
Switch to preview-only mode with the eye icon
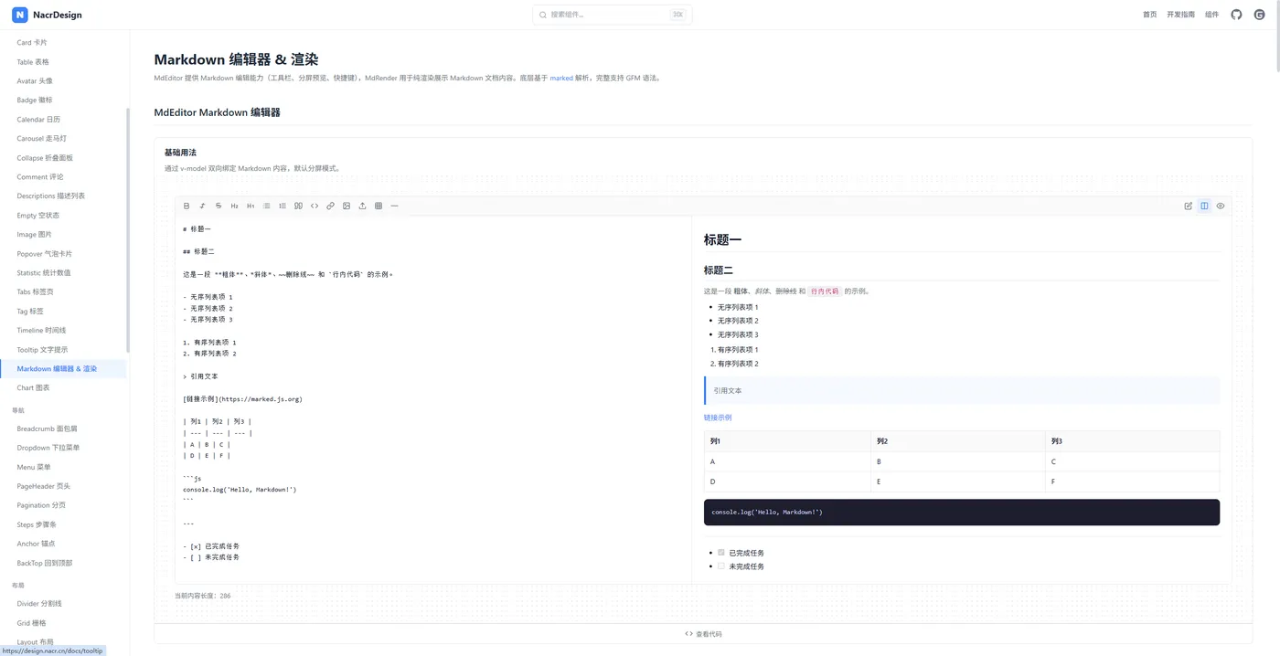click(x=1221, y=206)
